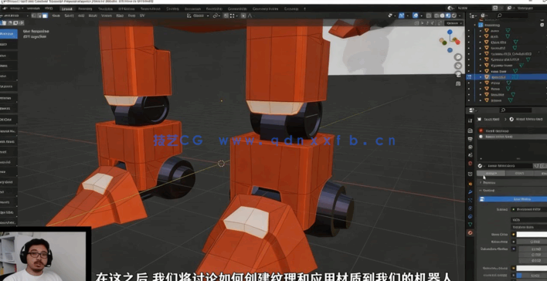Image resolution: width=547 pixels, height=281 pixels.
Task: Switch to the Shading workspace tab
Action: click(173, 8)
